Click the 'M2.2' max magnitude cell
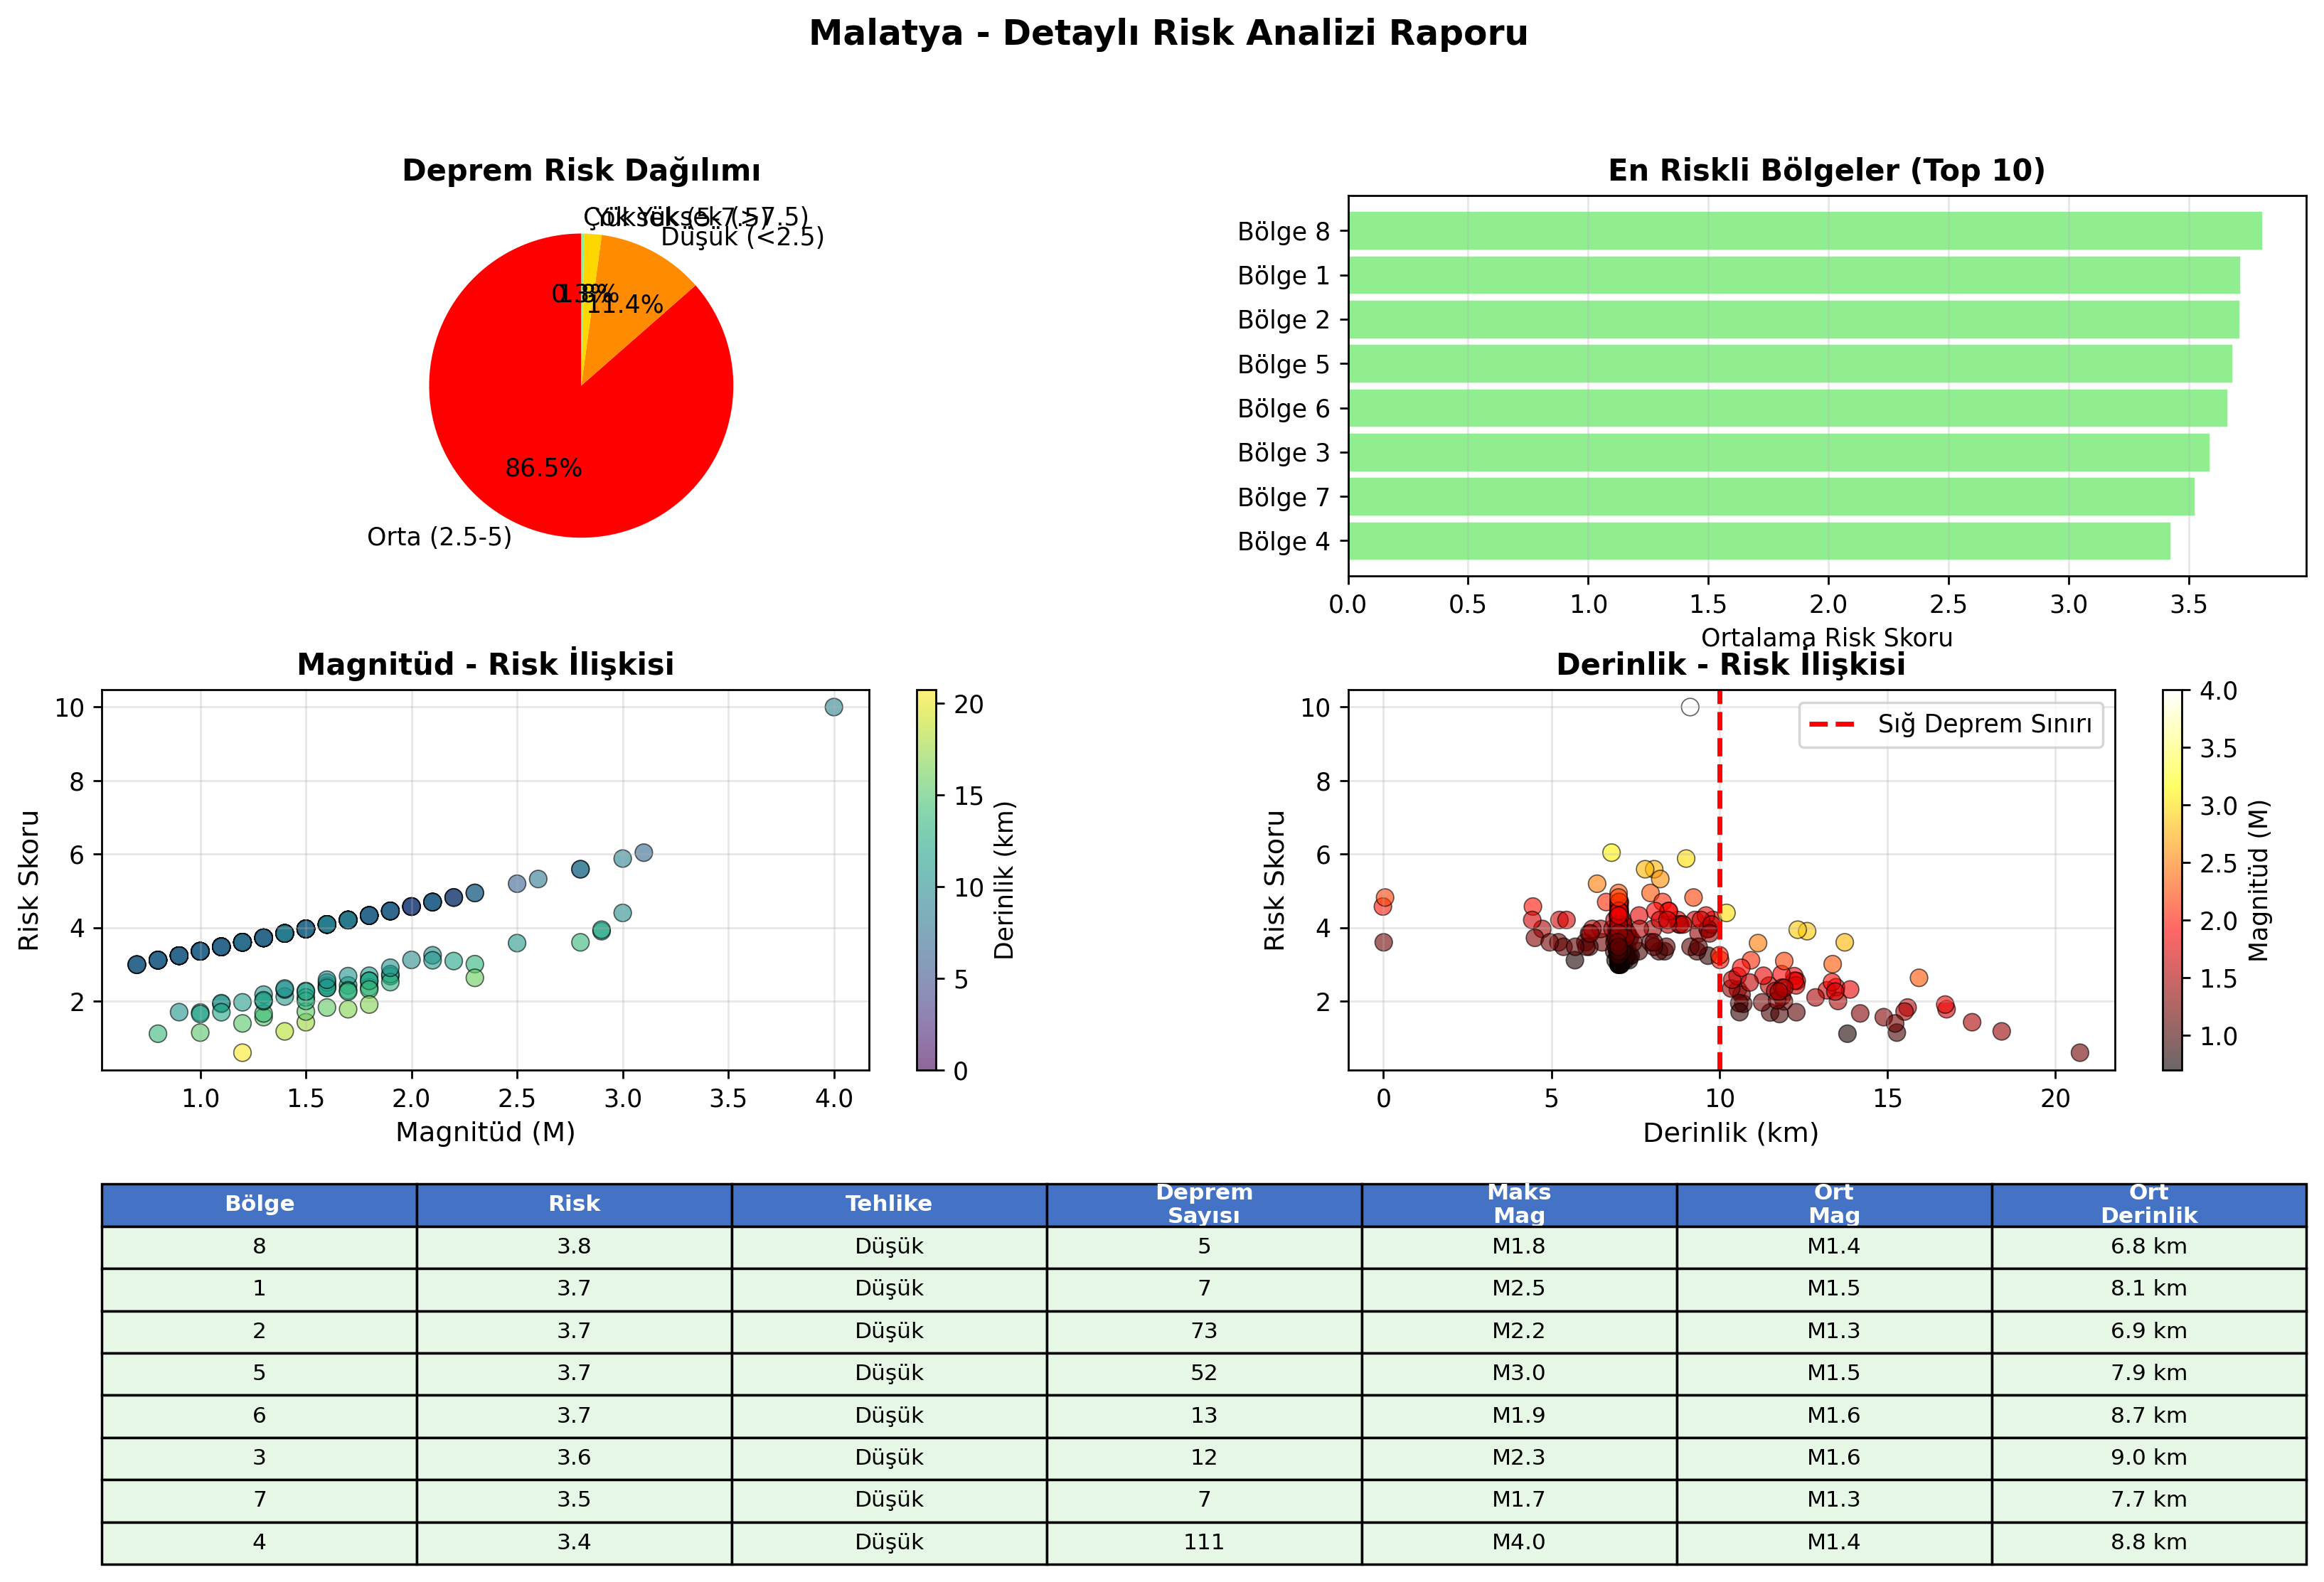Viewport: 2324px width, 1582px height. (1519, 1331)
